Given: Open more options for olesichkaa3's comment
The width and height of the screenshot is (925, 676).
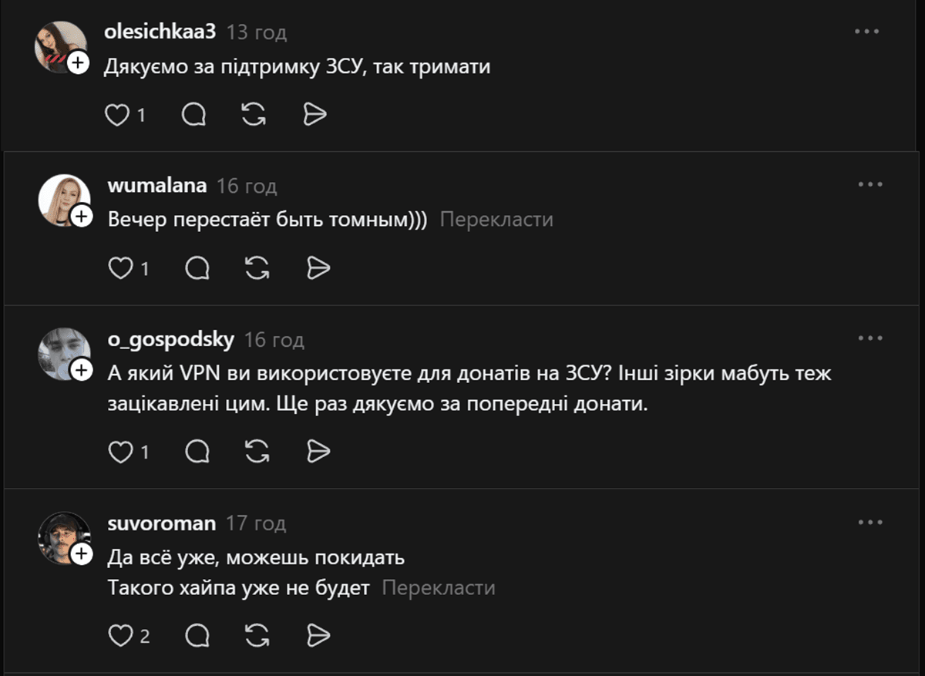Looking at the screenshot, I should click(x=867, y=32).
